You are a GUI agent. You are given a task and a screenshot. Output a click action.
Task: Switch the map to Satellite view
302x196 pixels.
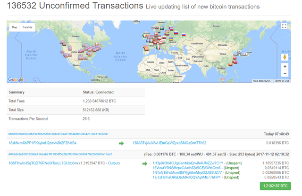pos(27,27)
